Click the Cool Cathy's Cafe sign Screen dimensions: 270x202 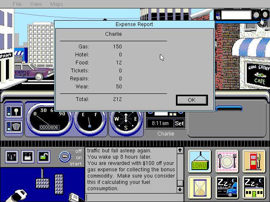point(258,75)
